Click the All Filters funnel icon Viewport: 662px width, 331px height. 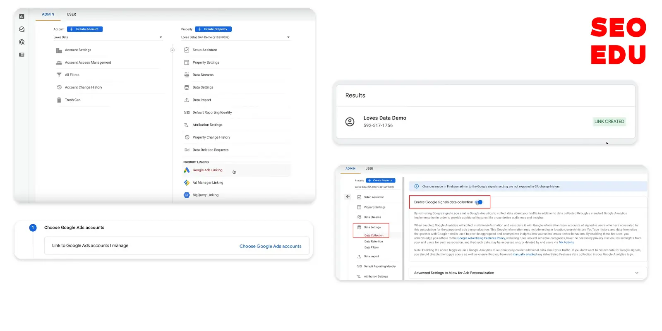point(59,75)
